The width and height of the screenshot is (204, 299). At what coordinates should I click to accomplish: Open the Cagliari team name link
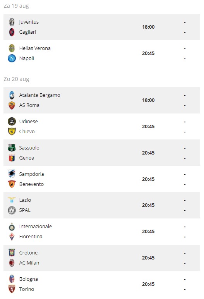point(27,32)
